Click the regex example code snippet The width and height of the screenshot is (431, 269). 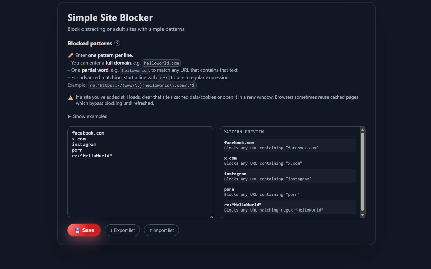coord(142,85)
